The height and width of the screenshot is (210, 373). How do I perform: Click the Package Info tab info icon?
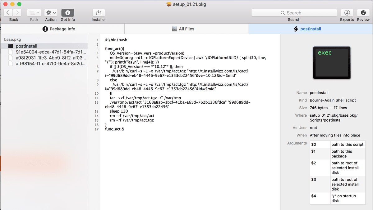click(x=45, y=29)
